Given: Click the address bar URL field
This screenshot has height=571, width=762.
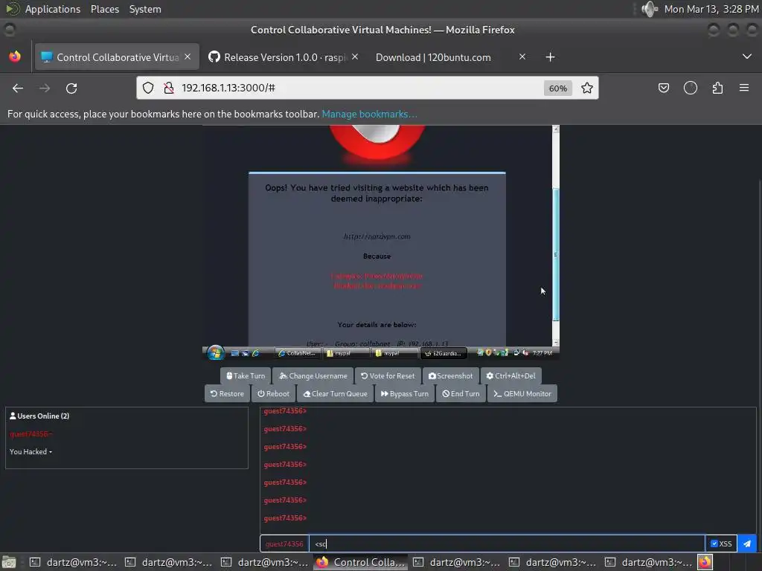Looking at the screenshot, I should [359, 88].
